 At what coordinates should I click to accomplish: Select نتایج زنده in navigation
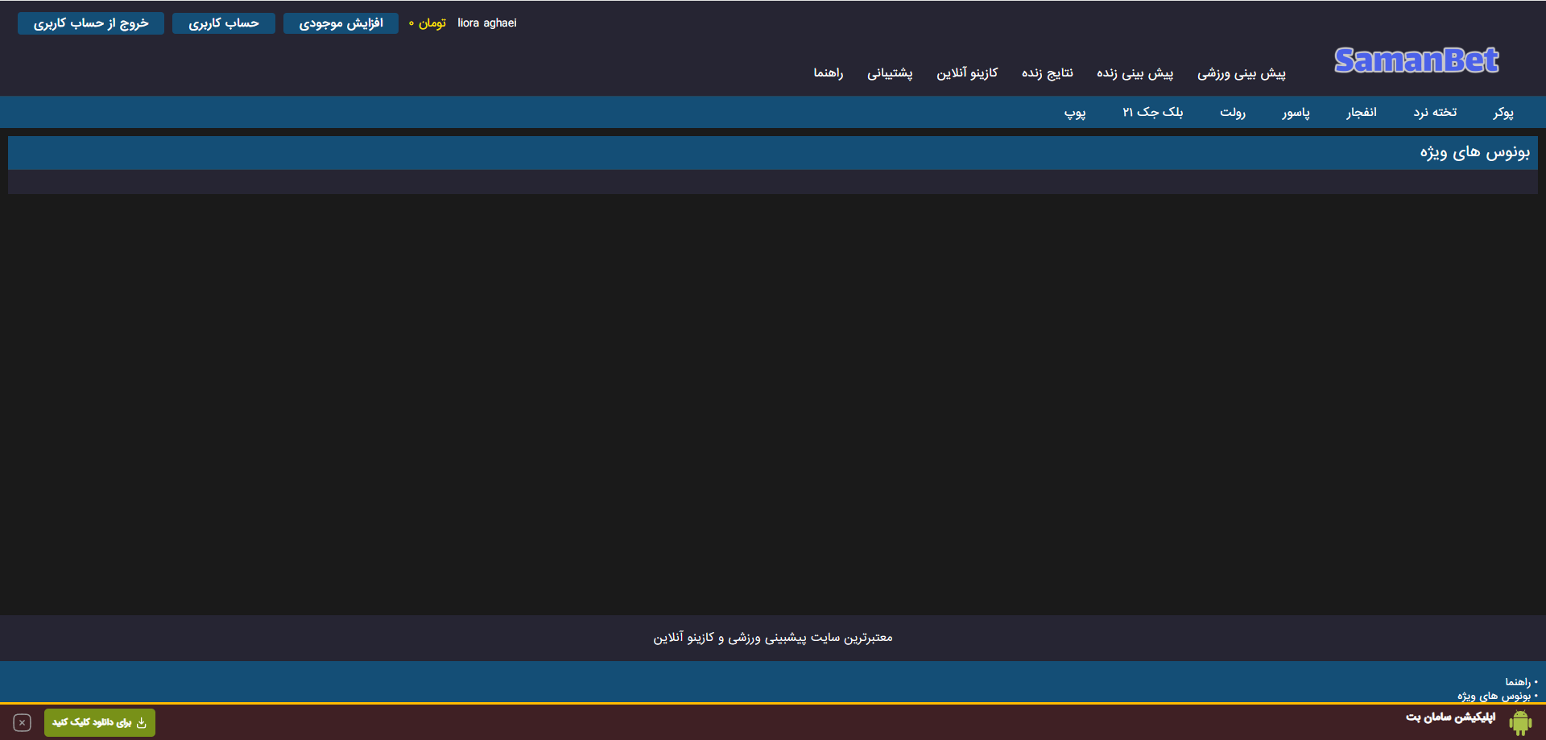coord(1047,73)
